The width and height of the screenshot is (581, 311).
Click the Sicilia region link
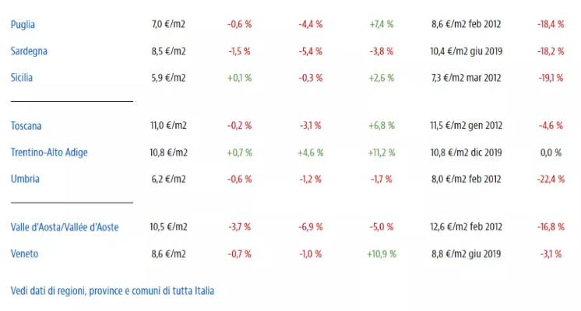point(22,78)
